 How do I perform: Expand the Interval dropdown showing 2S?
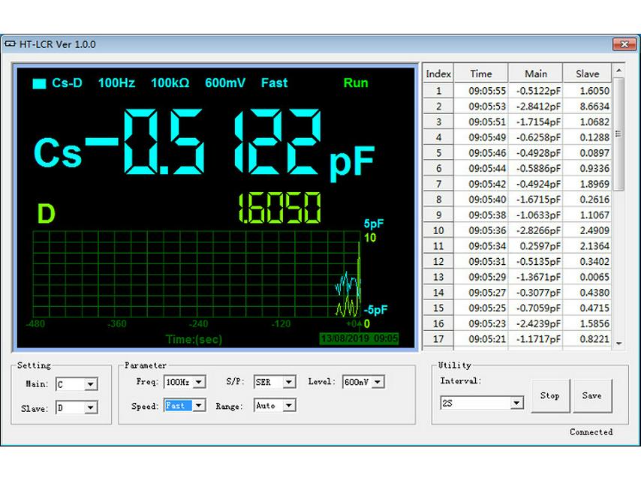(x=517, y=402)
